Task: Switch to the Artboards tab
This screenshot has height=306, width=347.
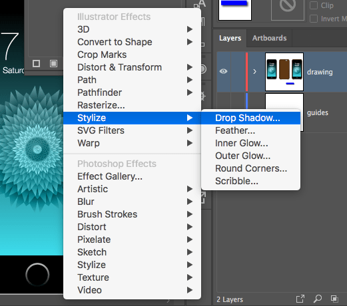Action: pyautogui.click(x=269, y=38)
